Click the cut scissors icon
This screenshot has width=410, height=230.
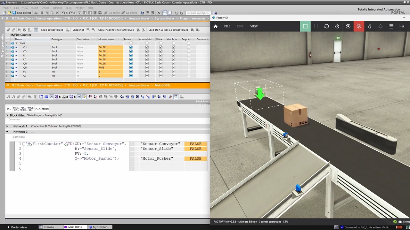pos(42,13)
